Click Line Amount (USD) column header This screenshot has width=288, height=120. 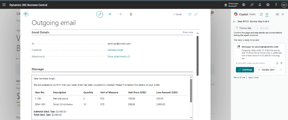tap(167, 92)
